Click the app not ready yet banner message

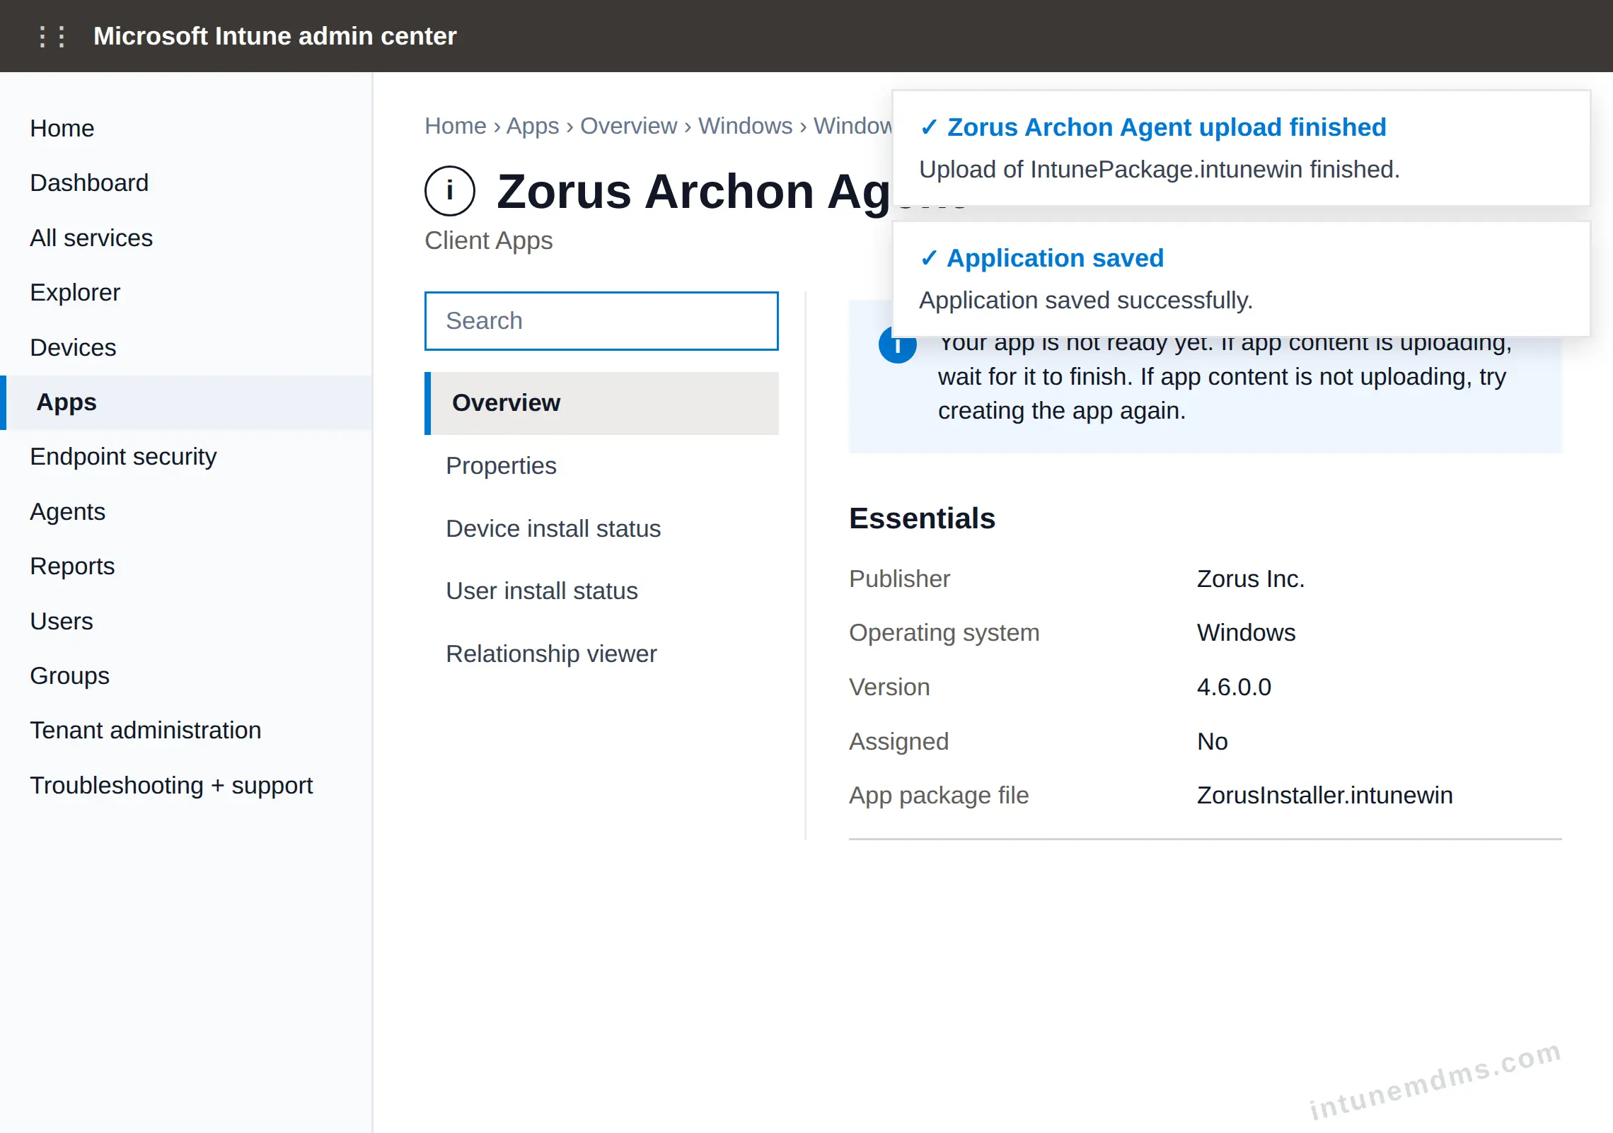(x=1224, y=377)
